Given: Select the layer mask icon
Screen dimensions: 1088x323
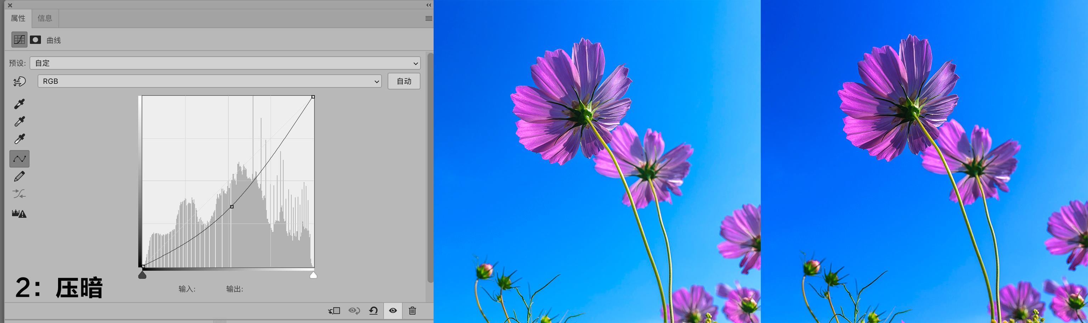Looking at the screenshot, I should pos(35,40).
